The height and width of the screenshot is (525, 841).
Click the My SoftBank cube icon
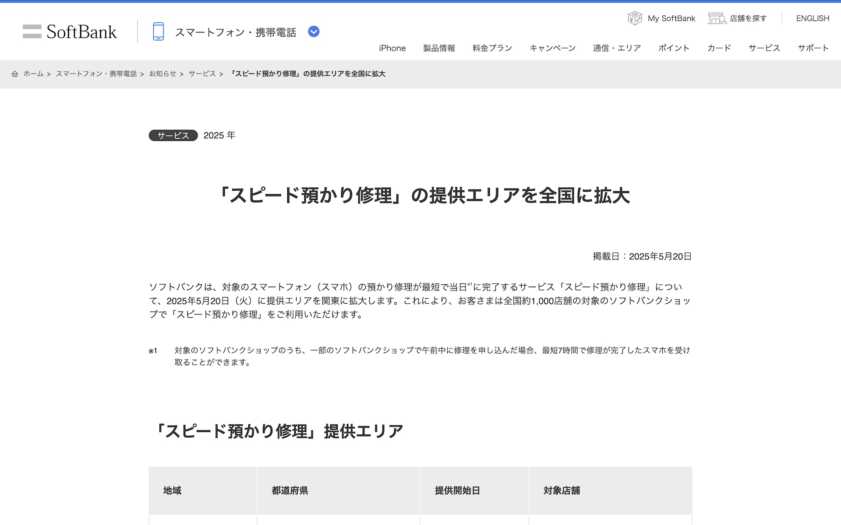(x=634, y=18)
